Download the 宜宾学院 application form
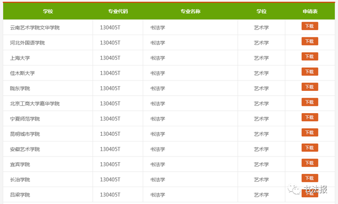The image size is (338, 204). [309, 163]
